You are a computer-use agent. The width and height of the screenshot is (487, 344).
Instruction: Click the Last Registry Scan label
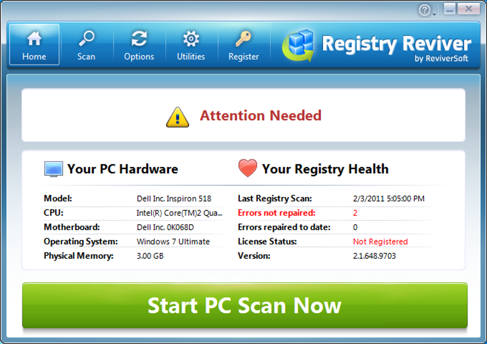point(275,199)
